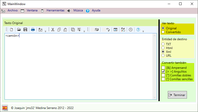198x112 pixels.
Task: Click inside the Texto Original text area
Action: click(78, 66)
